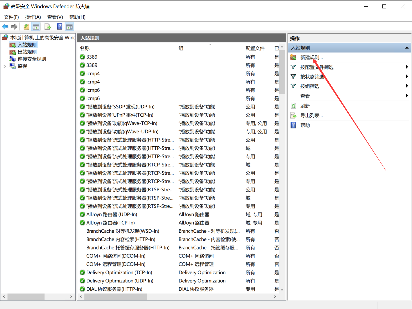Select “播放到设备”UPnP 事件(TCP-In) rule
412x309 pixels.
(179, 115)
